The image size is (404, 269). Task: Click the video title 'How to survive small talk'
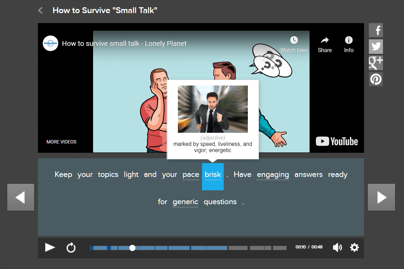(x=124, y=43)
